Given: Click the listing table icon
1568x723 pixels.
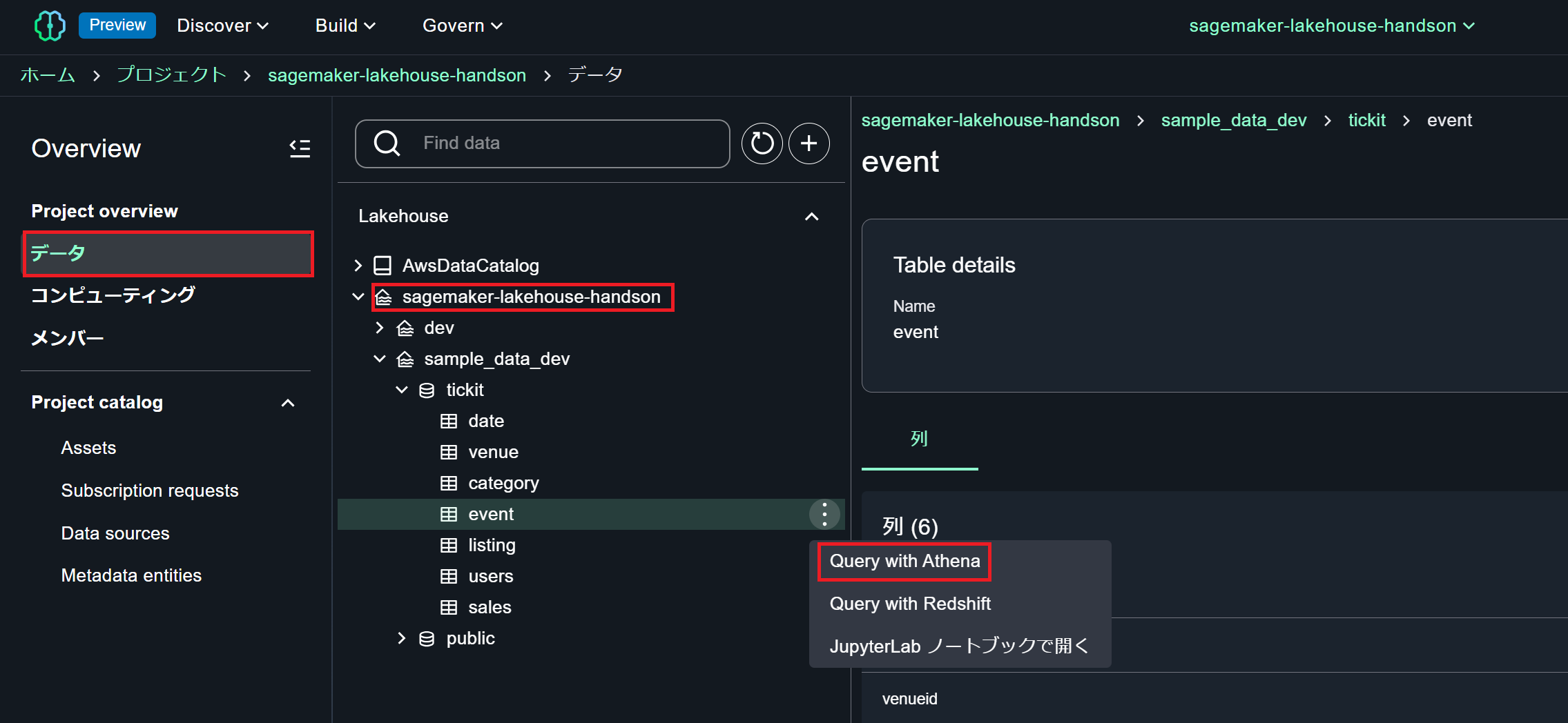Looking at the screenshot, I should pos(449,545).
